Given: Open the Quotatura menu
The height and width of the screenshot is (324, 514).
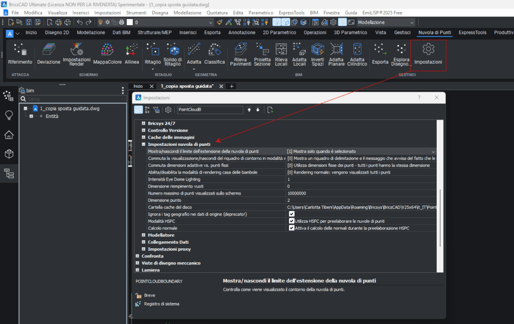Looking at the screenshot, I should point(217,13).
